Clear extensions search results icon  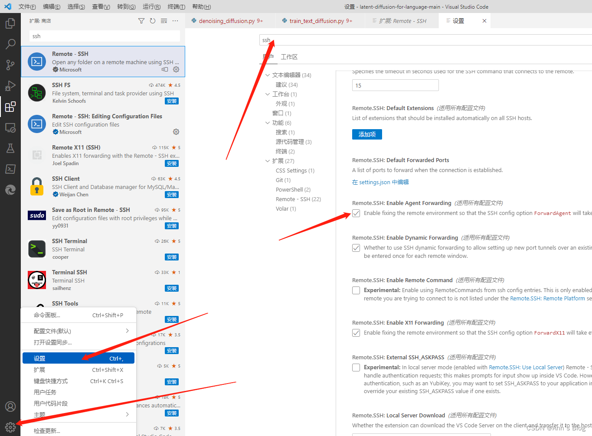pos(164,21)
